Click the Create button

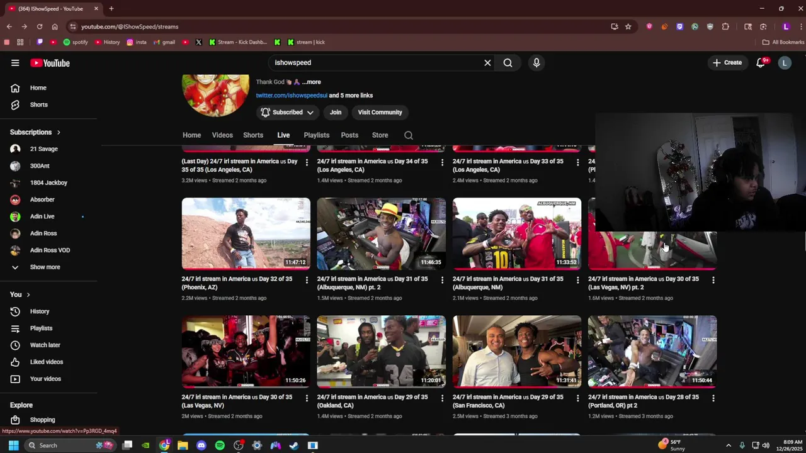click(727, 63)
